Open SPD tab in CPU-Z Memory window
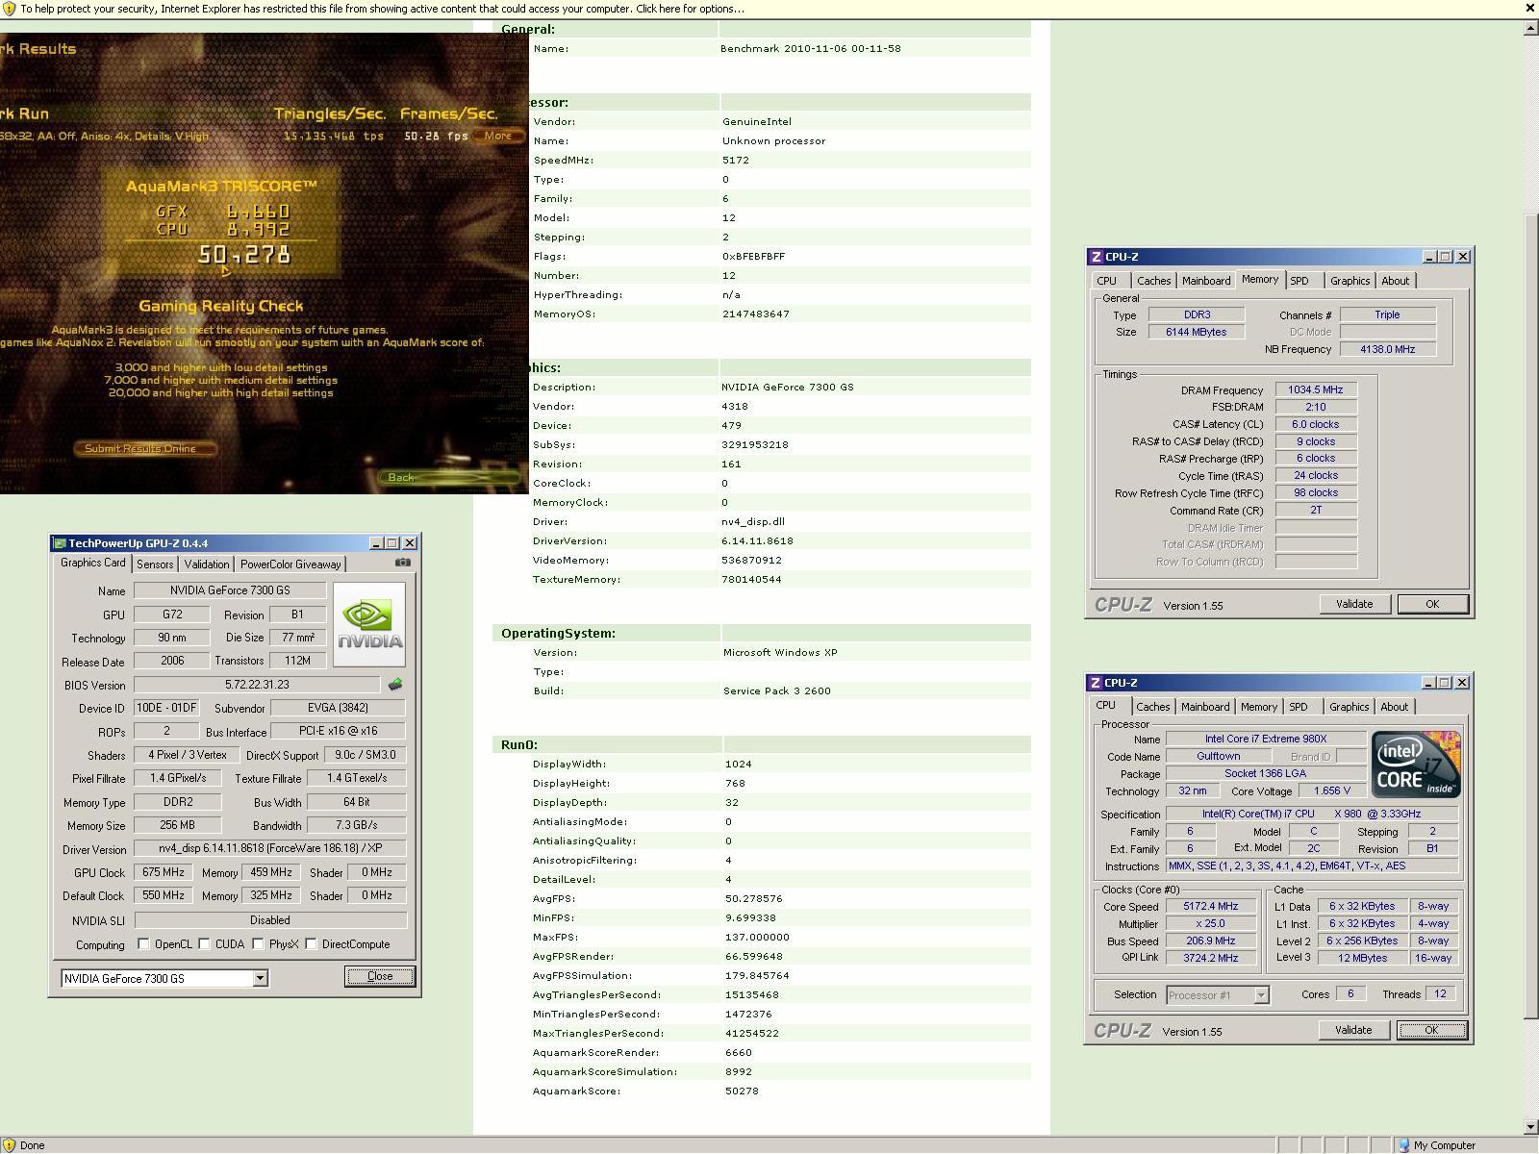This screenshot has height=1154, width=1539. [x=1299, y=281]
